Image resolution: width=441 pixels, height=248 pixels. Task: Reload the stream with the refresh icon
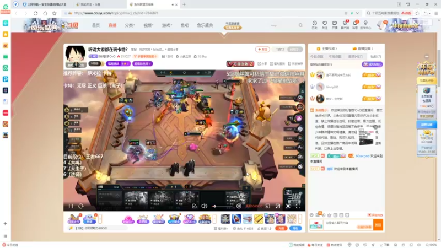coord(80,206)
